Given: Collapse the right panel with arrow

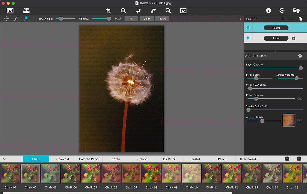Looking at the screenshot, I should tap(240, 19).
